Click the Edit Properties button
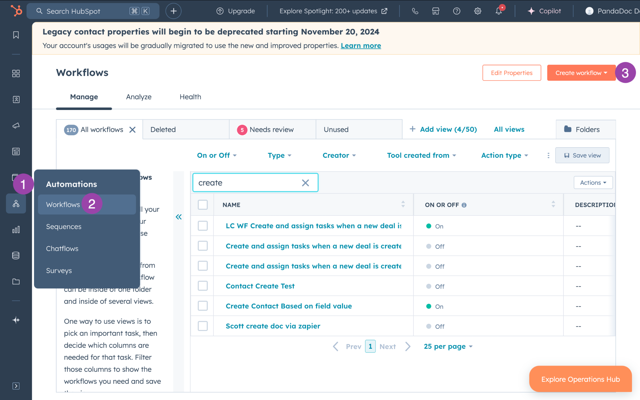 512,73
